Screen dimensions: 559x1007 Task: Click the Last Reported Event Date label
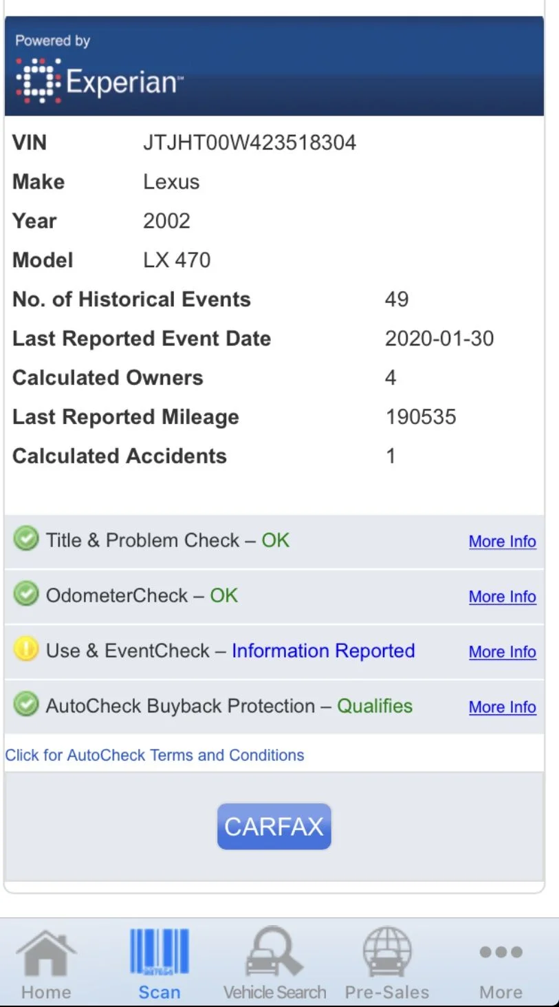(142, 339)
